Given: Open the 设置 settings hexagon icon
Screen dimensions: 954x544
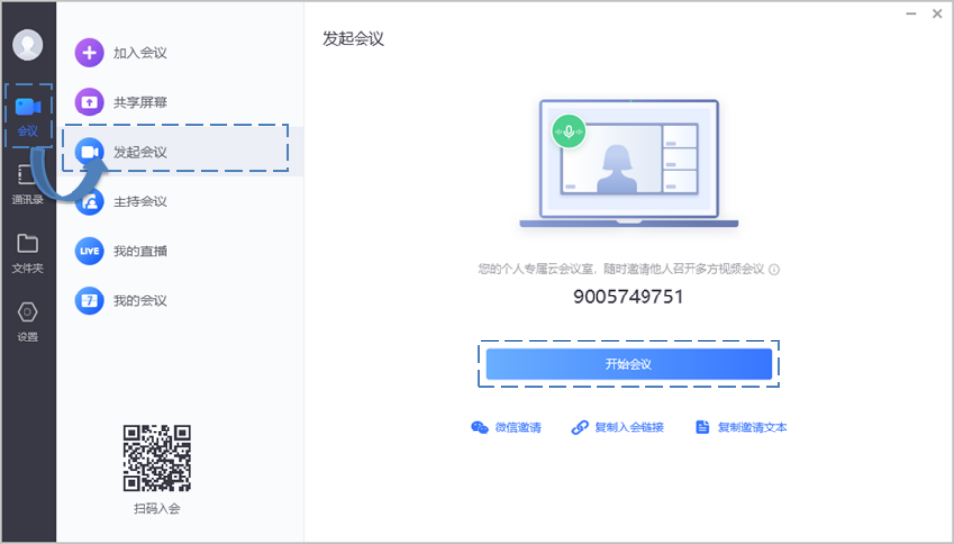Looking at the screenshot, I should click(x=27, y=312).
